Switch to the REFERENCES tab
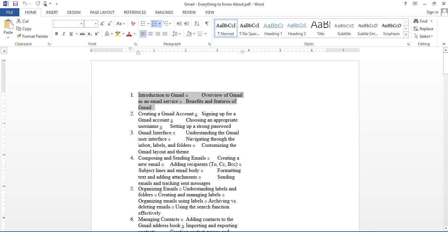Viewport: 448px width, 232px height. coord(135,12)
